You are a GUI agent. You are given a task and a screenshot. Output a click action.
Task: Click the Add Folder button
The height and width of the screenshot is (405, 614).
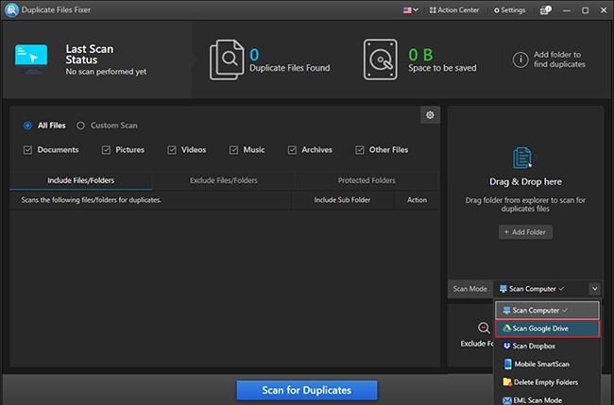click(525, 232)
